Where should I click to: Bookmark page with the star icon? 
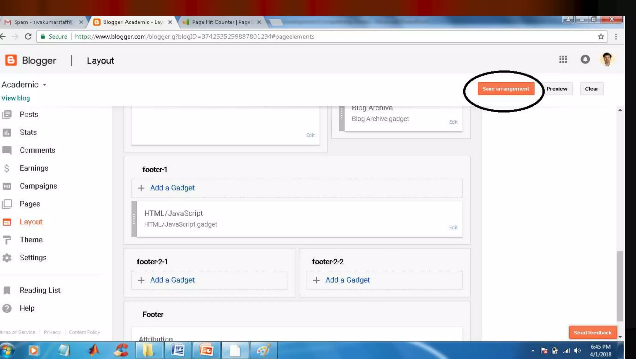(x=601, y=37)
